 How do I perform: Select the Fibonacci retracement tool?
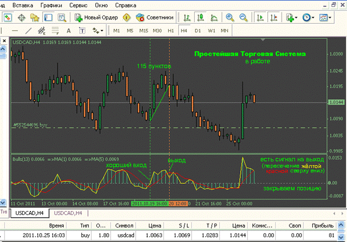click(55, 31)
